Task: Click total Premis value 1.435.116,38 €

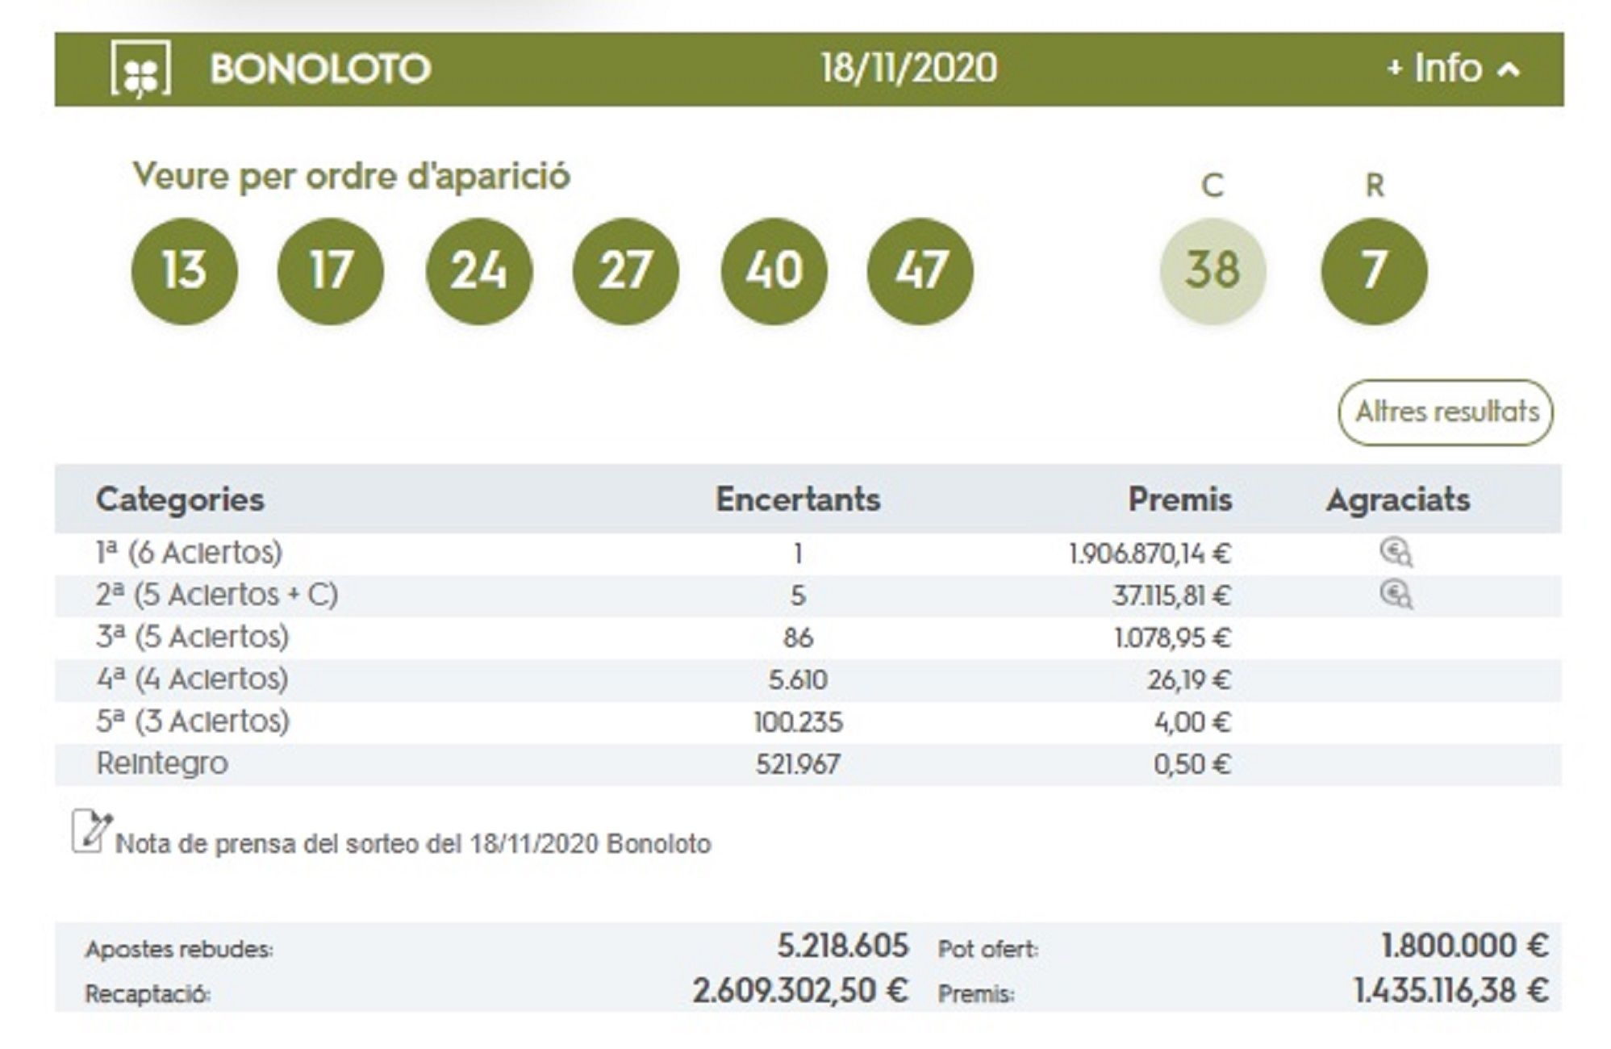Action: coord(1451,991)
